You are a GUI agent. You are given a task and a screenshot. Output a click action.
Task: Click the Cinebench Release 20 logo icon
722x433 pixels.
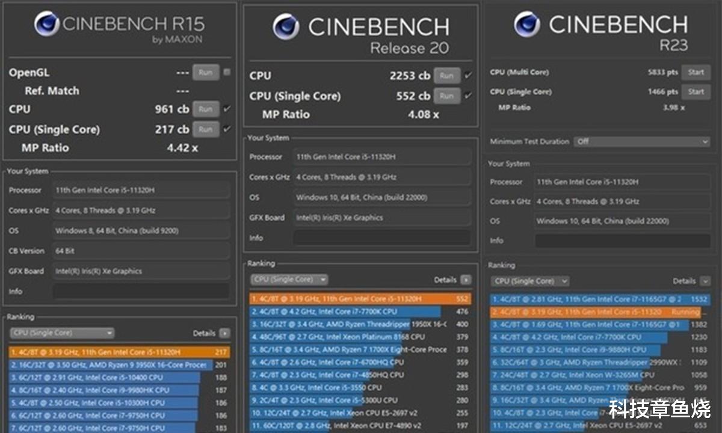(x=286, y=27)
